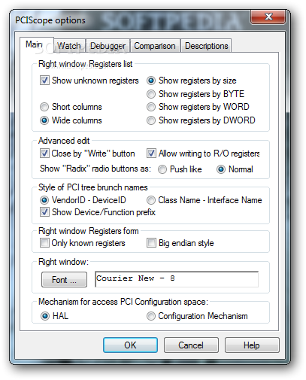
Task: Click the Courier New - 8 font field
Action: [177, 279]
